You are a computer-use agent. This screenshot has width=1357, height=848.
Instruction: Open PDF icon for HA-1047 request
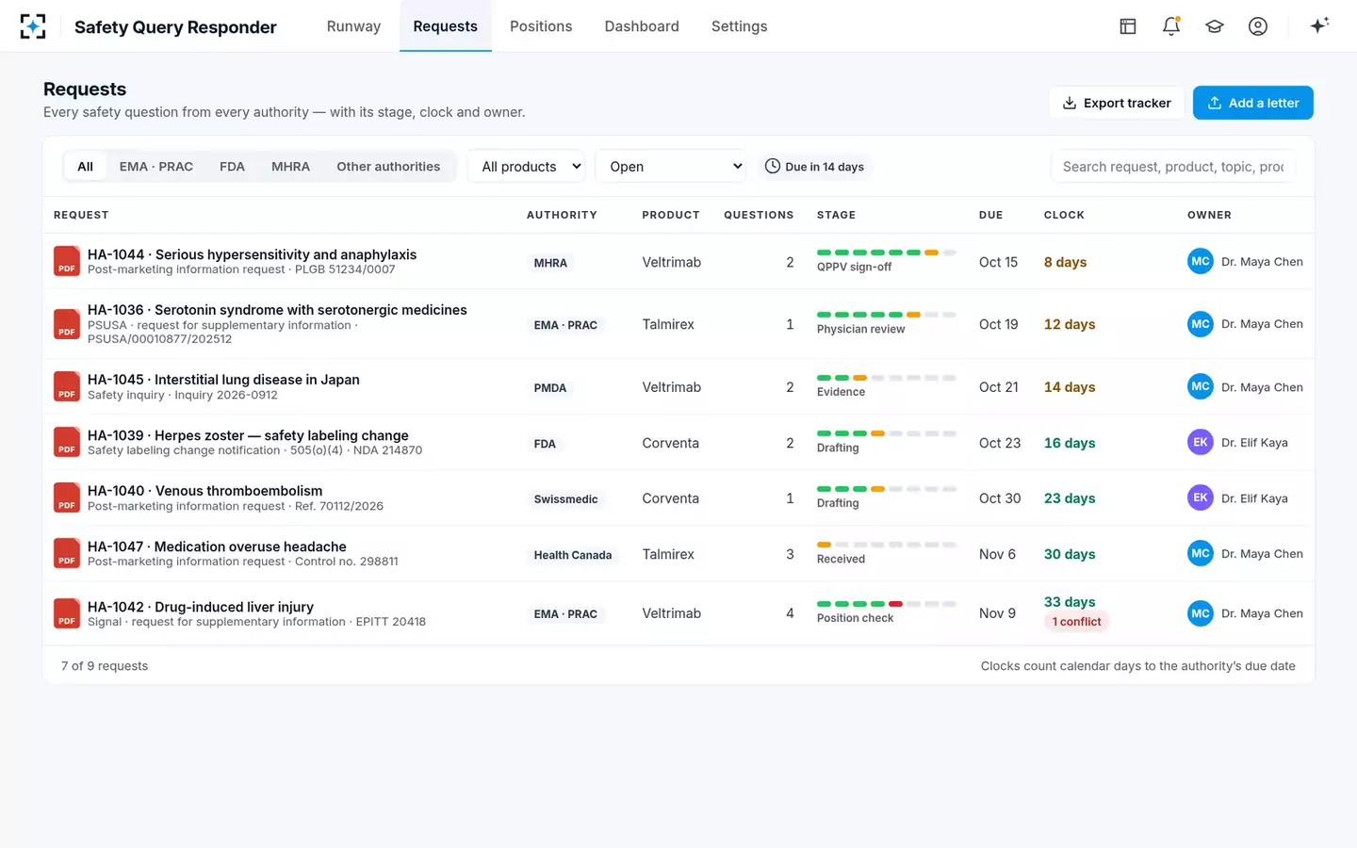[67, 553]
